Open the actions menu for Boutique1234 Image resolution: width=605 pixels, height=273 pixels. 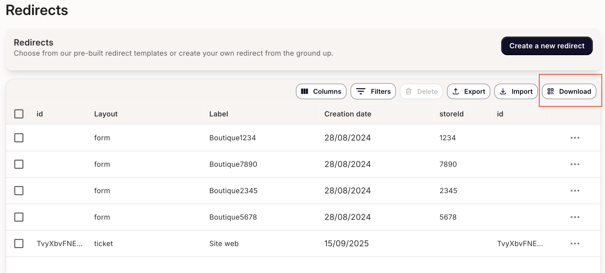pos(575,138)
